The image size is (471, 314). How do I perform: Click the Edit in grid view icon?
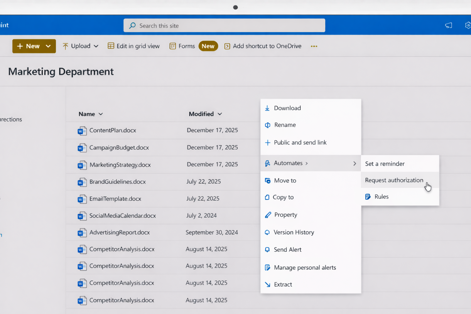(111, 46)
